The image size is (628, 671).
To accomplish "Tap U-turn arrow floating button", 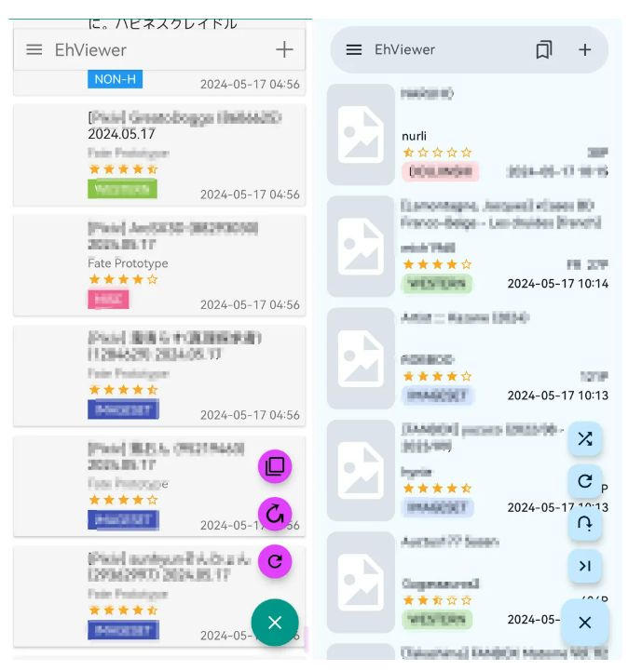I will (585, 523).
